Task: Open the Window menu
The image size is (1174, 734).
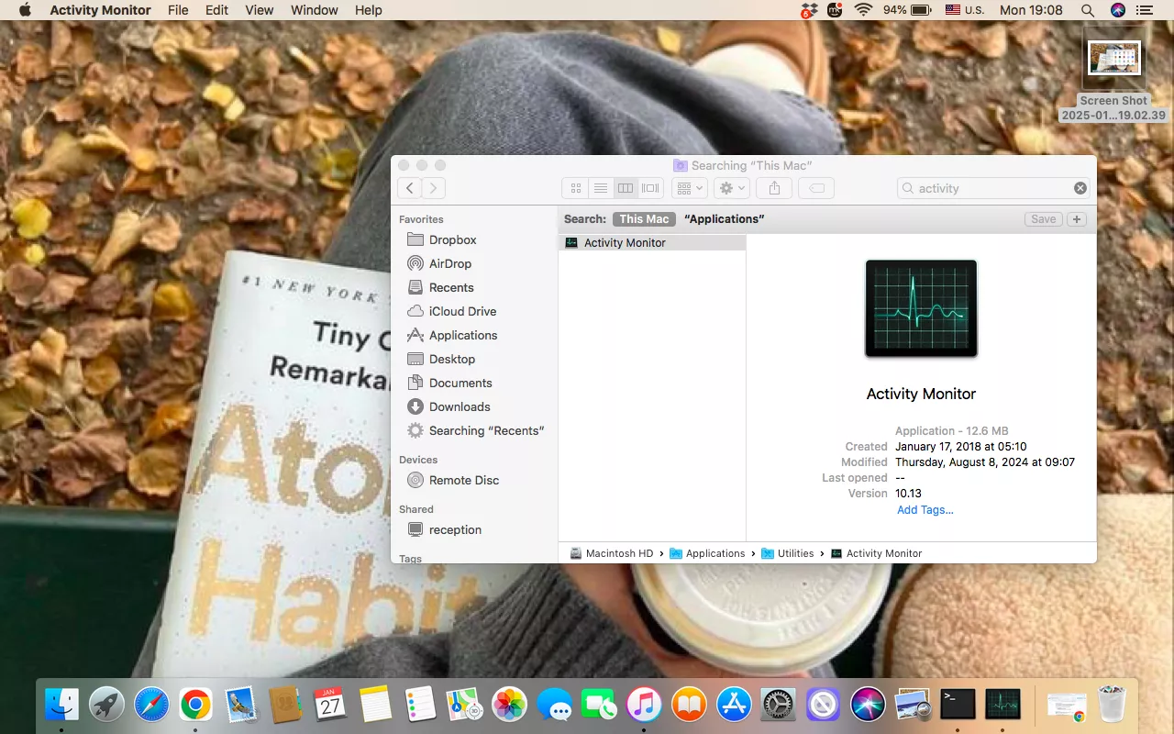Action: coord(314,10)
